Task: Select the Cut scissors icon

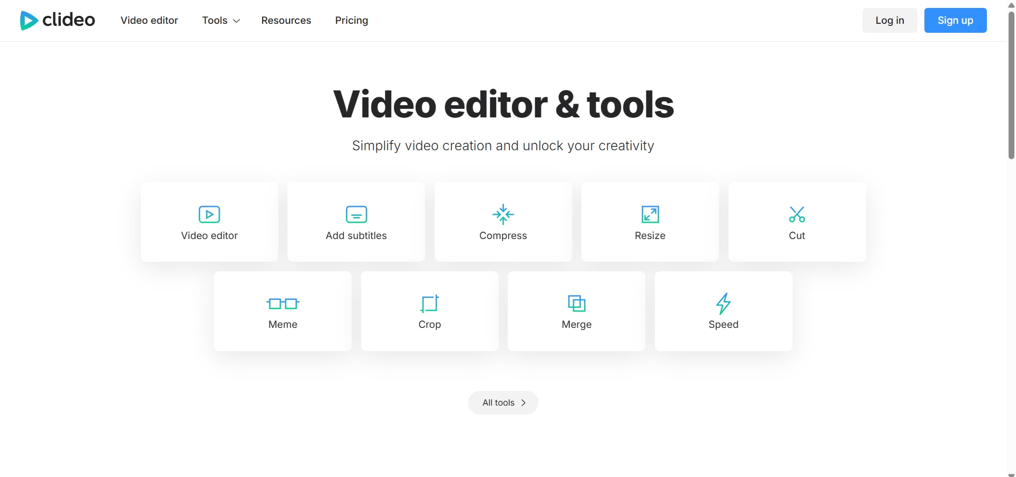Action: pyautogui.click(x=797, y=214)
